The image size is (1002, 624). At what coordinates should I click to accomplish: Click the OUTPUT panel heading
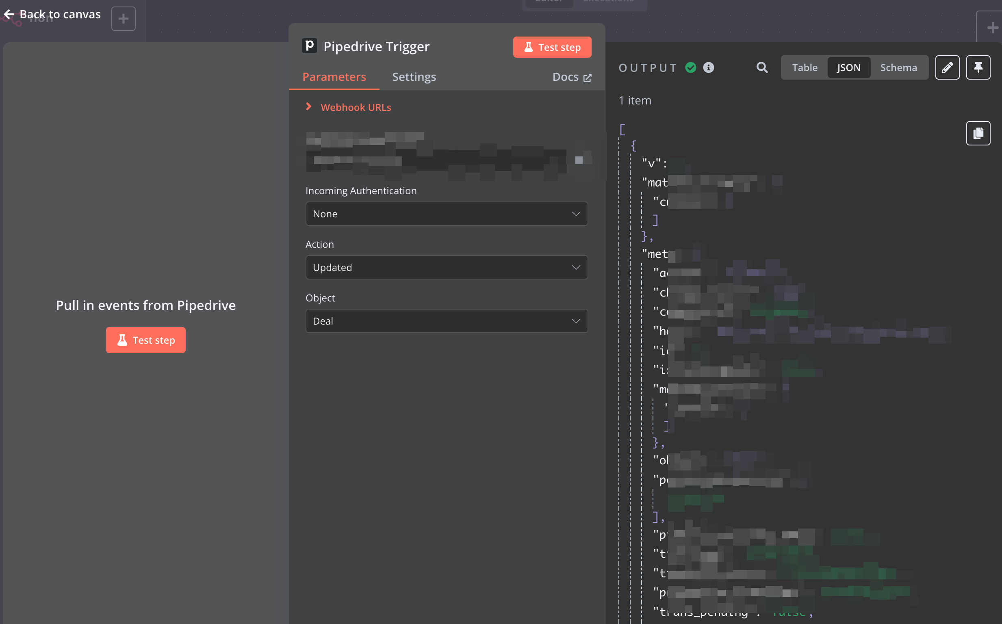(x=648, y=68)
